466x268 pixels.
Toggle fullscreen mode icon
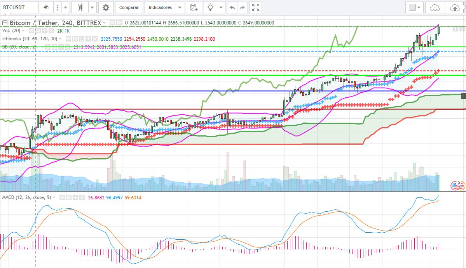pos(256,7)
